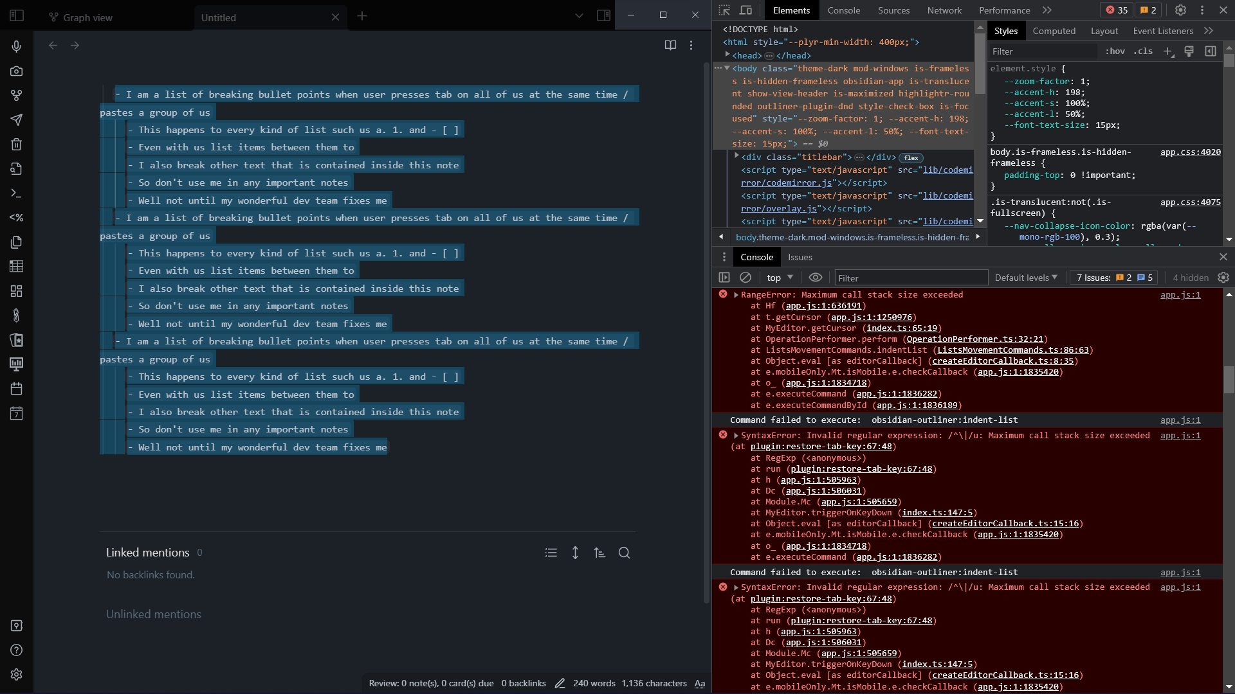Open the calendar icon in the left sidebar
Screen dimensions: 1235x694
(17, 388)
